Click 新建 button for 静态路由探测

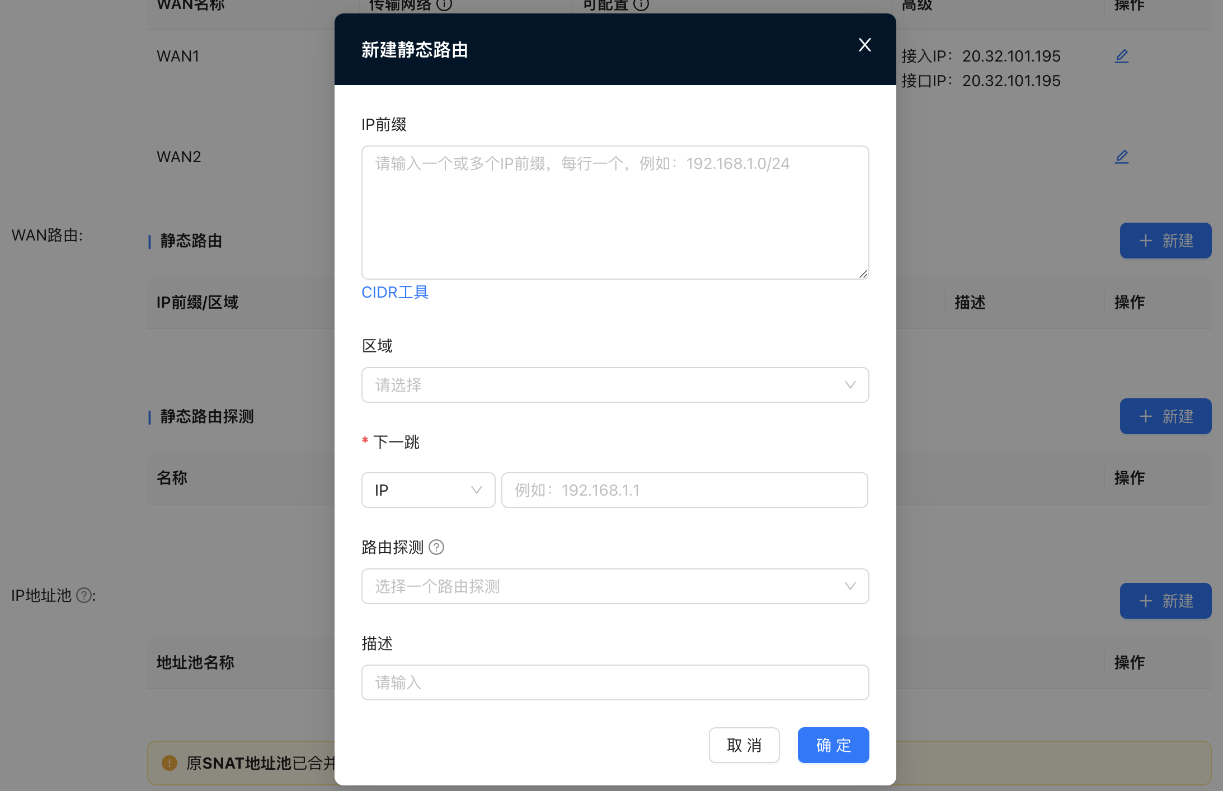click(x=1165, y=416)
